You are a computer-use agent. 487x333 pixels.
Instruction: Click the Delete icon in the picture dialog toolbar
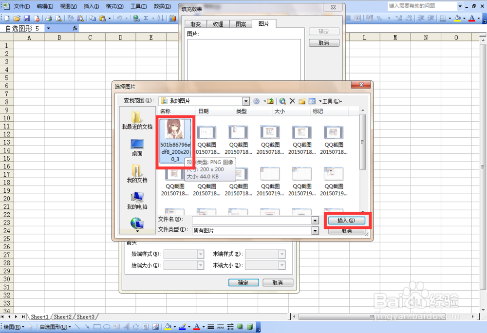tap(292, 101)
